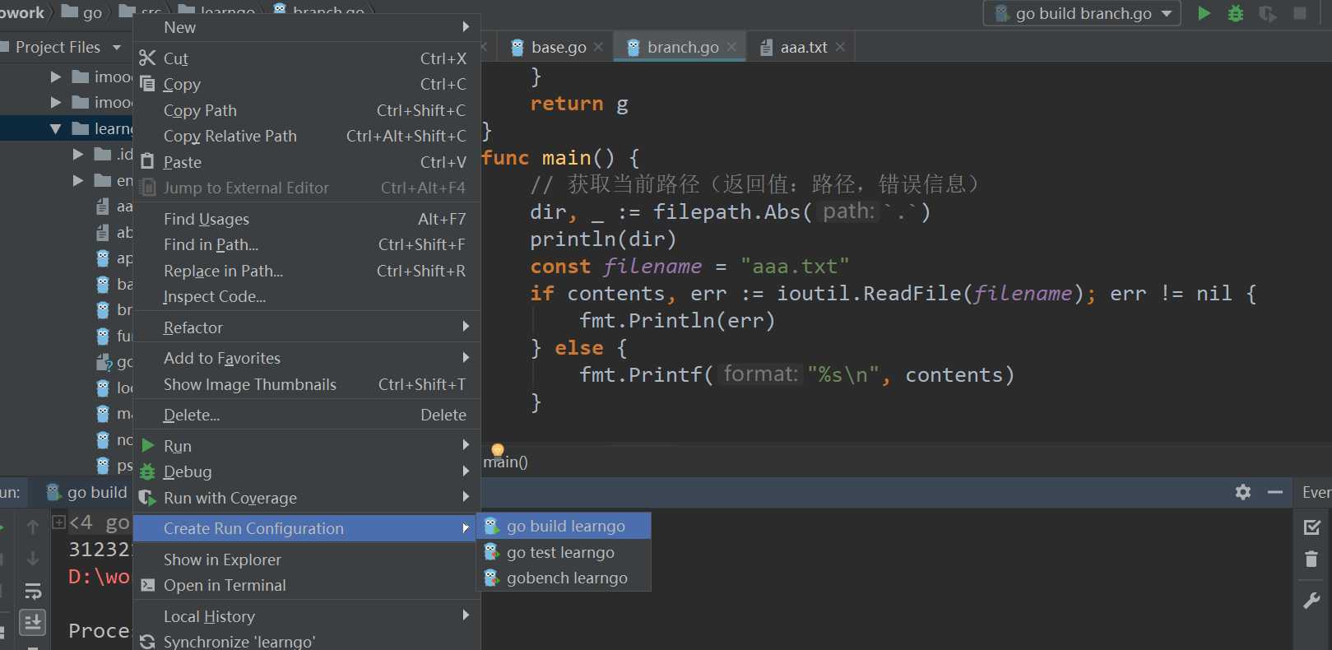Select Inspect Code... menu entry
1332x650 pixels.
[306, 296]
